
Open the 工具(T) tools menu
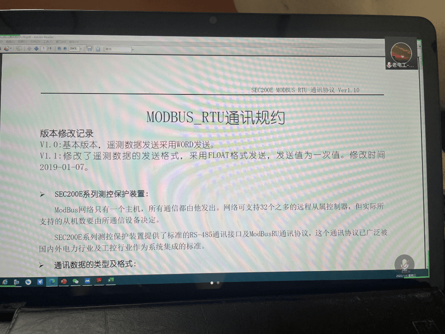[x=48, y=42]
